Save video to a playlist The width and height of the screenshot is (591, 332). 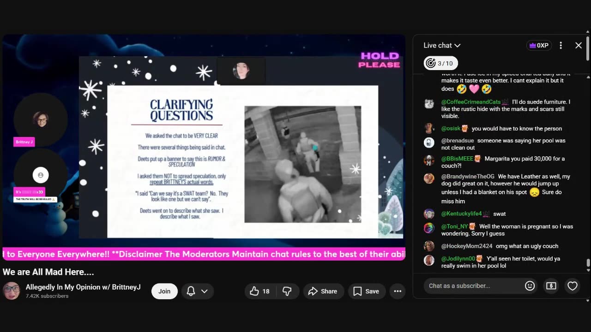click(x=366, y=291)
